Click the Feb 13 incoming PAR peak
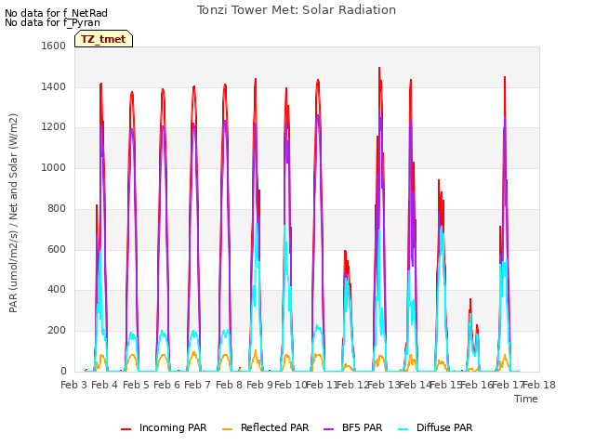Viewport: 595px width, 446px height. pyautogui.click(x=379, y=68)
